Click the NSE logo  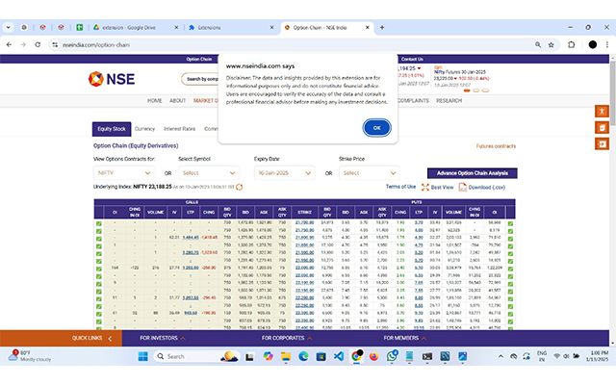(112, 79)
